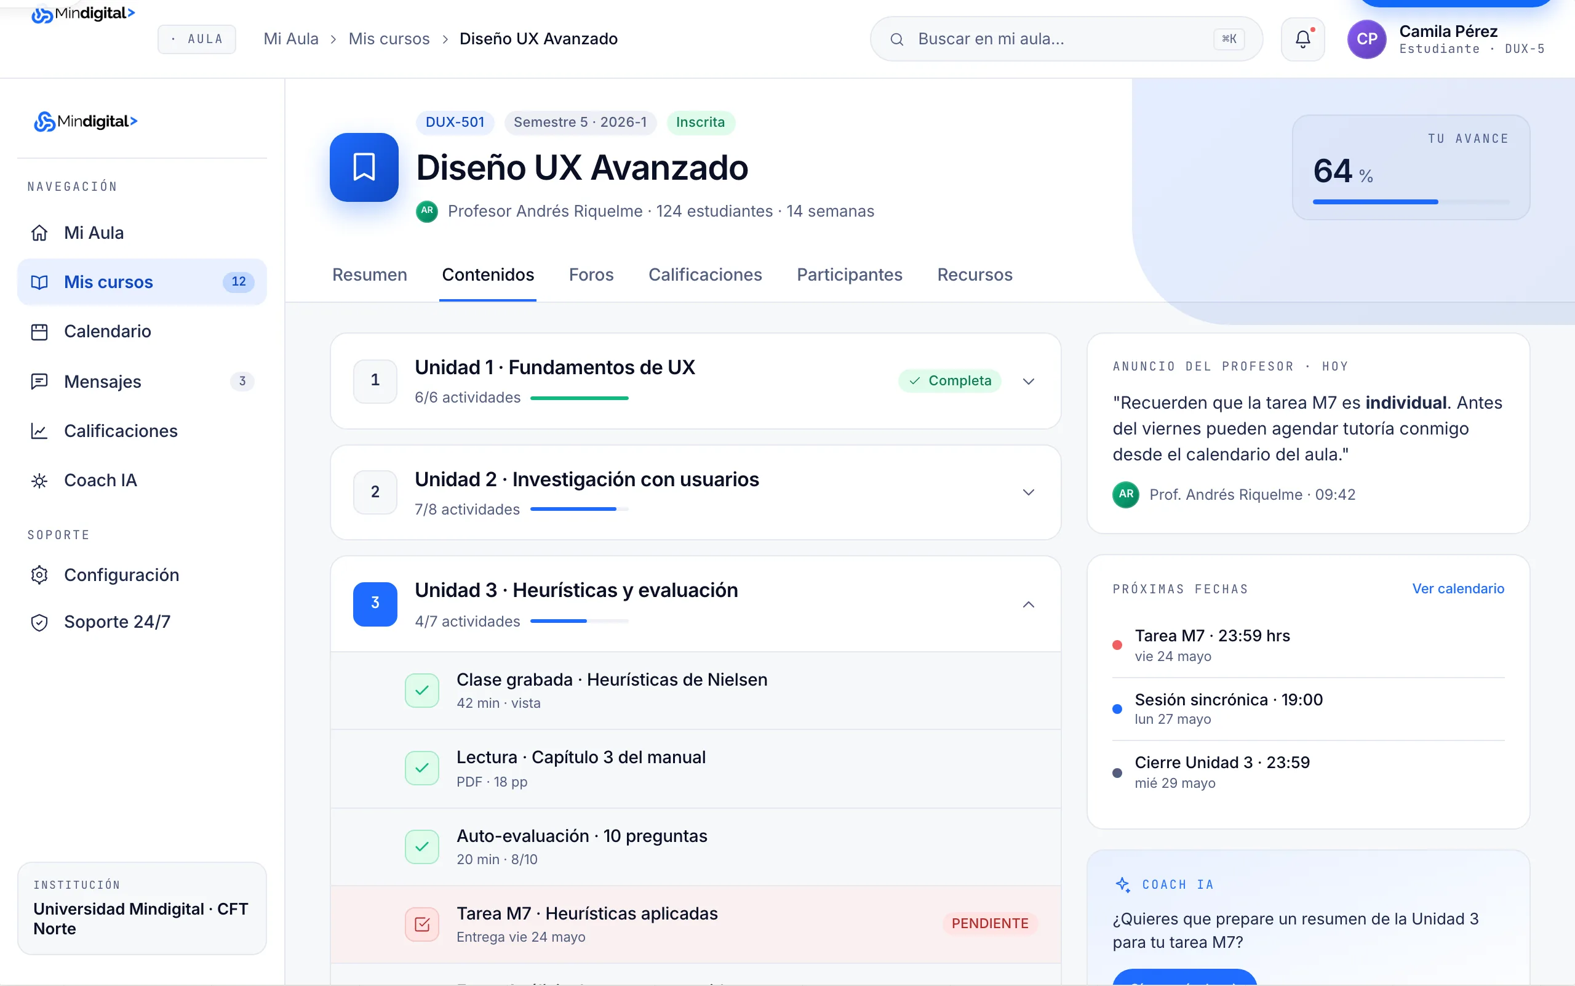1575x986 pixels.
Task: Click the ⌘K shortcut badge
Action: (1229, 39)
